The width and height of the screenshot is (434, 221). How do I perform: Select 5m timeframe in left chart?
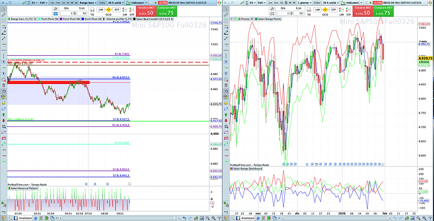(58, 3)
